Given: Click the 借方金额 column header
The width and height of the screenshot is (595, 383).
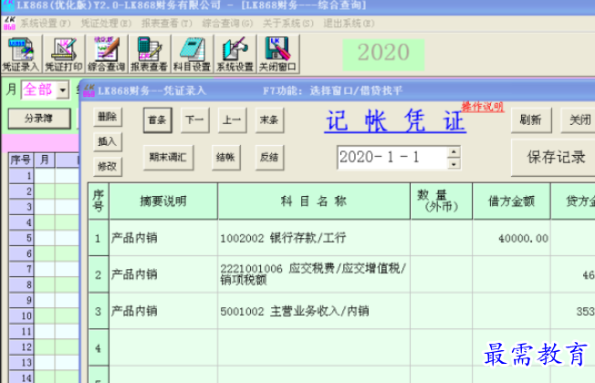Looking at the screenshot, I should pyautogui.click(x=512, y=202).
